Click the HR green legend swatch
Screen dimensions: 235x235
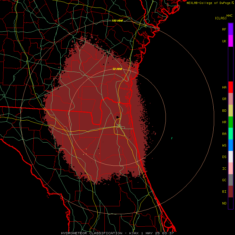[x=231, y=122]
